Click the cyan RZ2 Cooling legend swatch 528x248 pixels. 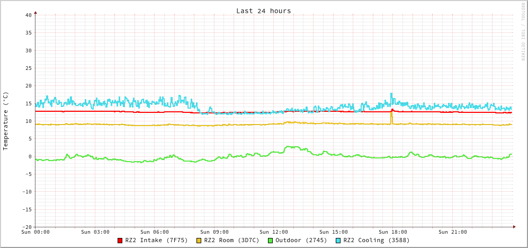point(338,241)
